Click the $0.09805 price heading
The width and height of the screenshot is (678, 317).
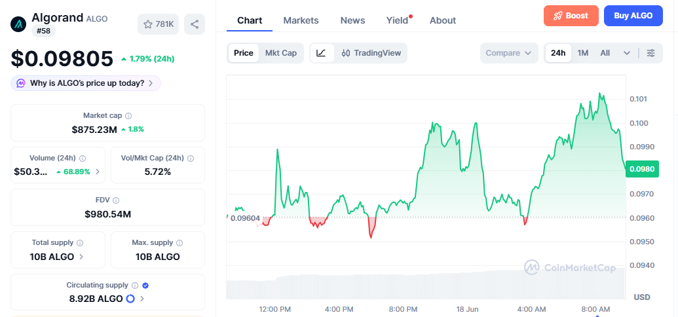click(62, 59)
